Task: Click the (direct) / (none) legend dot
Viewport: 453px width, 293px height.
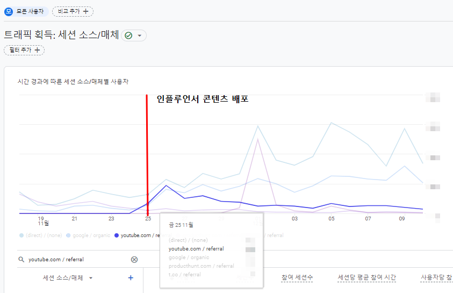Action: tap(21, 235)
